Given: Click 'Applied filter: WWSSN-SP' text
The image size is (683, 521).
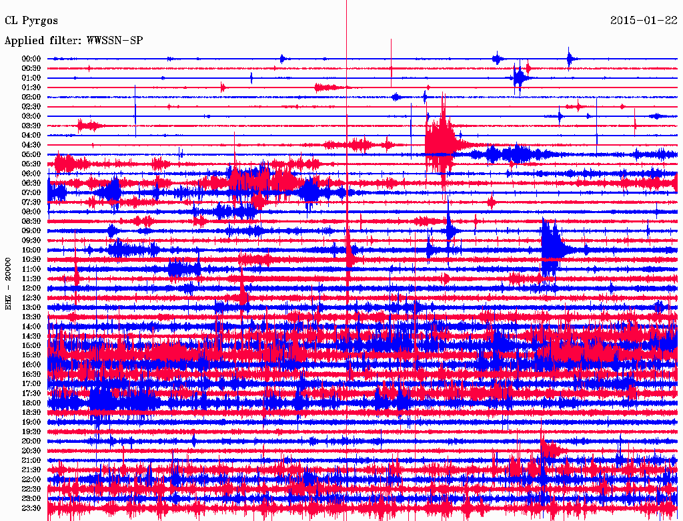Looking at the screenshot, I should tap(73, 41).
